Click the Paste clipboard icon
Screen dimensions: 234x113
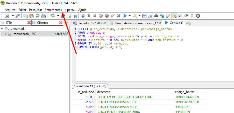pyautogui.click(x=31, y=16)
